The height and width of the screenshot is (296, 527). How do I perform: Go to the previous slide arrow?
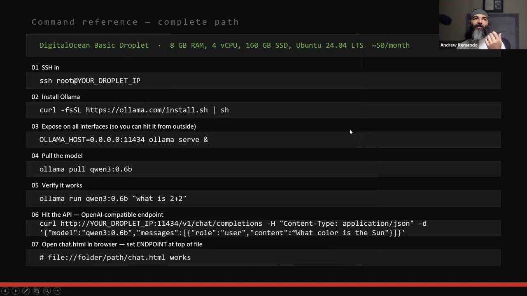click(x=5, y=291)
